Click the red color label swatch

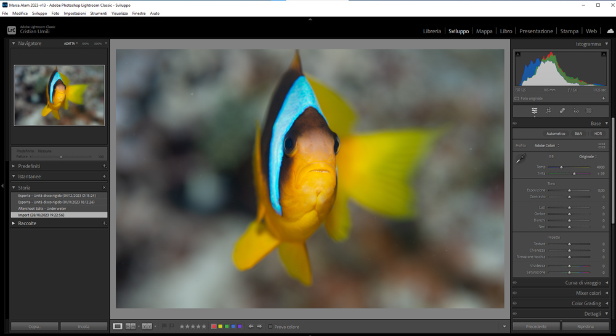(214, 327)
